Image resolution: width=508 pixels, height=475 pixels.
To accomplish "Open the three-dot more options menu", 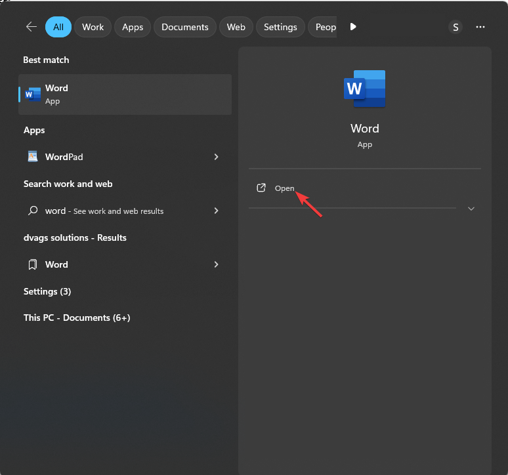I will pyautogui.click(x=480, y=27).
